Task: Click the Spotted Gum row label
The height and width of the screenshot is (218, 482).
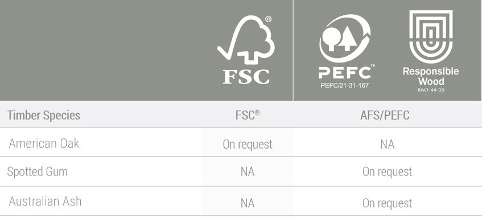Action: [x=37, y=171]
